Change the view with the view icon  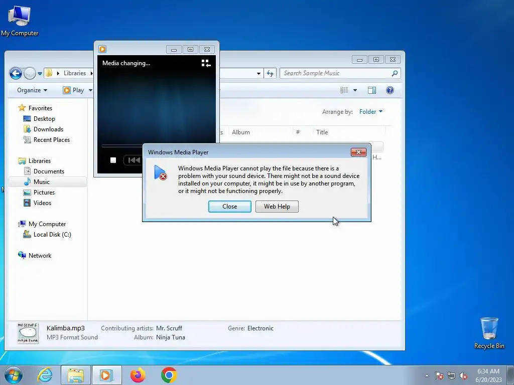(x=344, y=90)
